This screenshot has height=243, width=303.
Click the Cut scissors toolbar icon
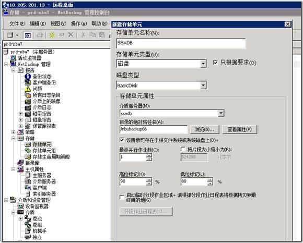(x=83, y=35)
